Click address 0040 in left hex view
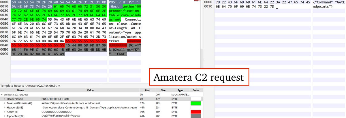The width and height of the screenshot is (346, 118). coord(4,19)
